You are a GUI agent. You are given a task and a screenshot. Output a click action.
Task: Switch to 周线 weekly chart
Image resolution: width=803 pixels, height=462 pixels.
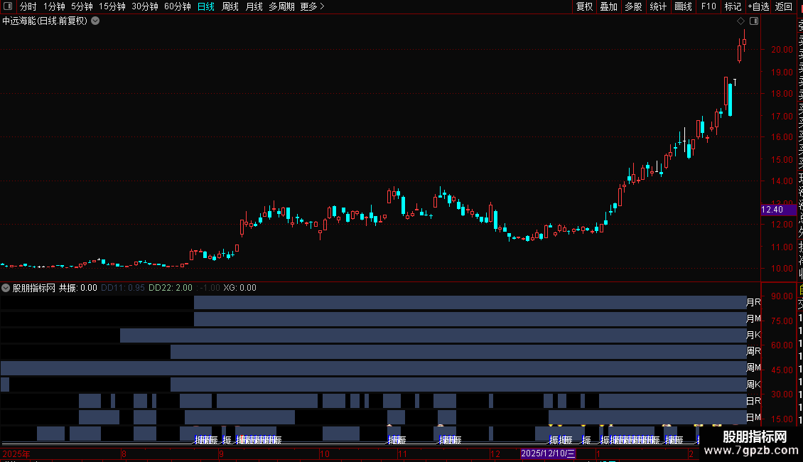[x=230, y=6]
